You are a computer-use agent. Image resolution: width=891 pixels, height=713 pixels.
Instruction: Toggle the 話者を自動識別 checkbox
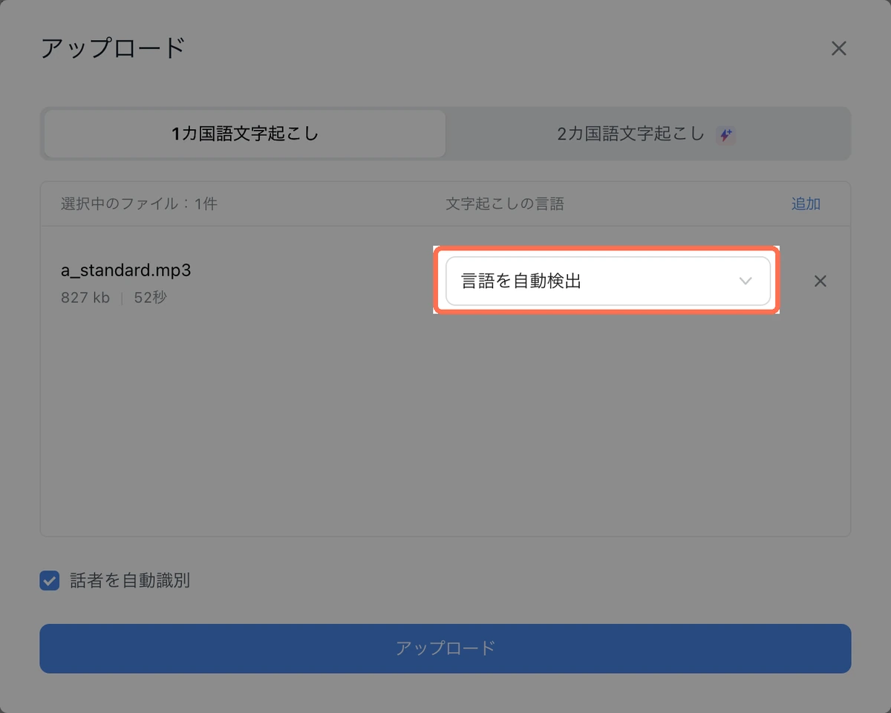point(50,581)
